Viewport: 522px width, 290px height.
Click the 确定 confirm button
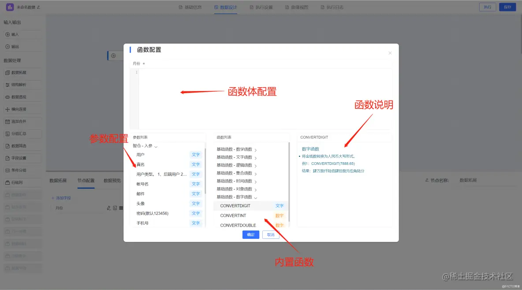pos(251,235)
